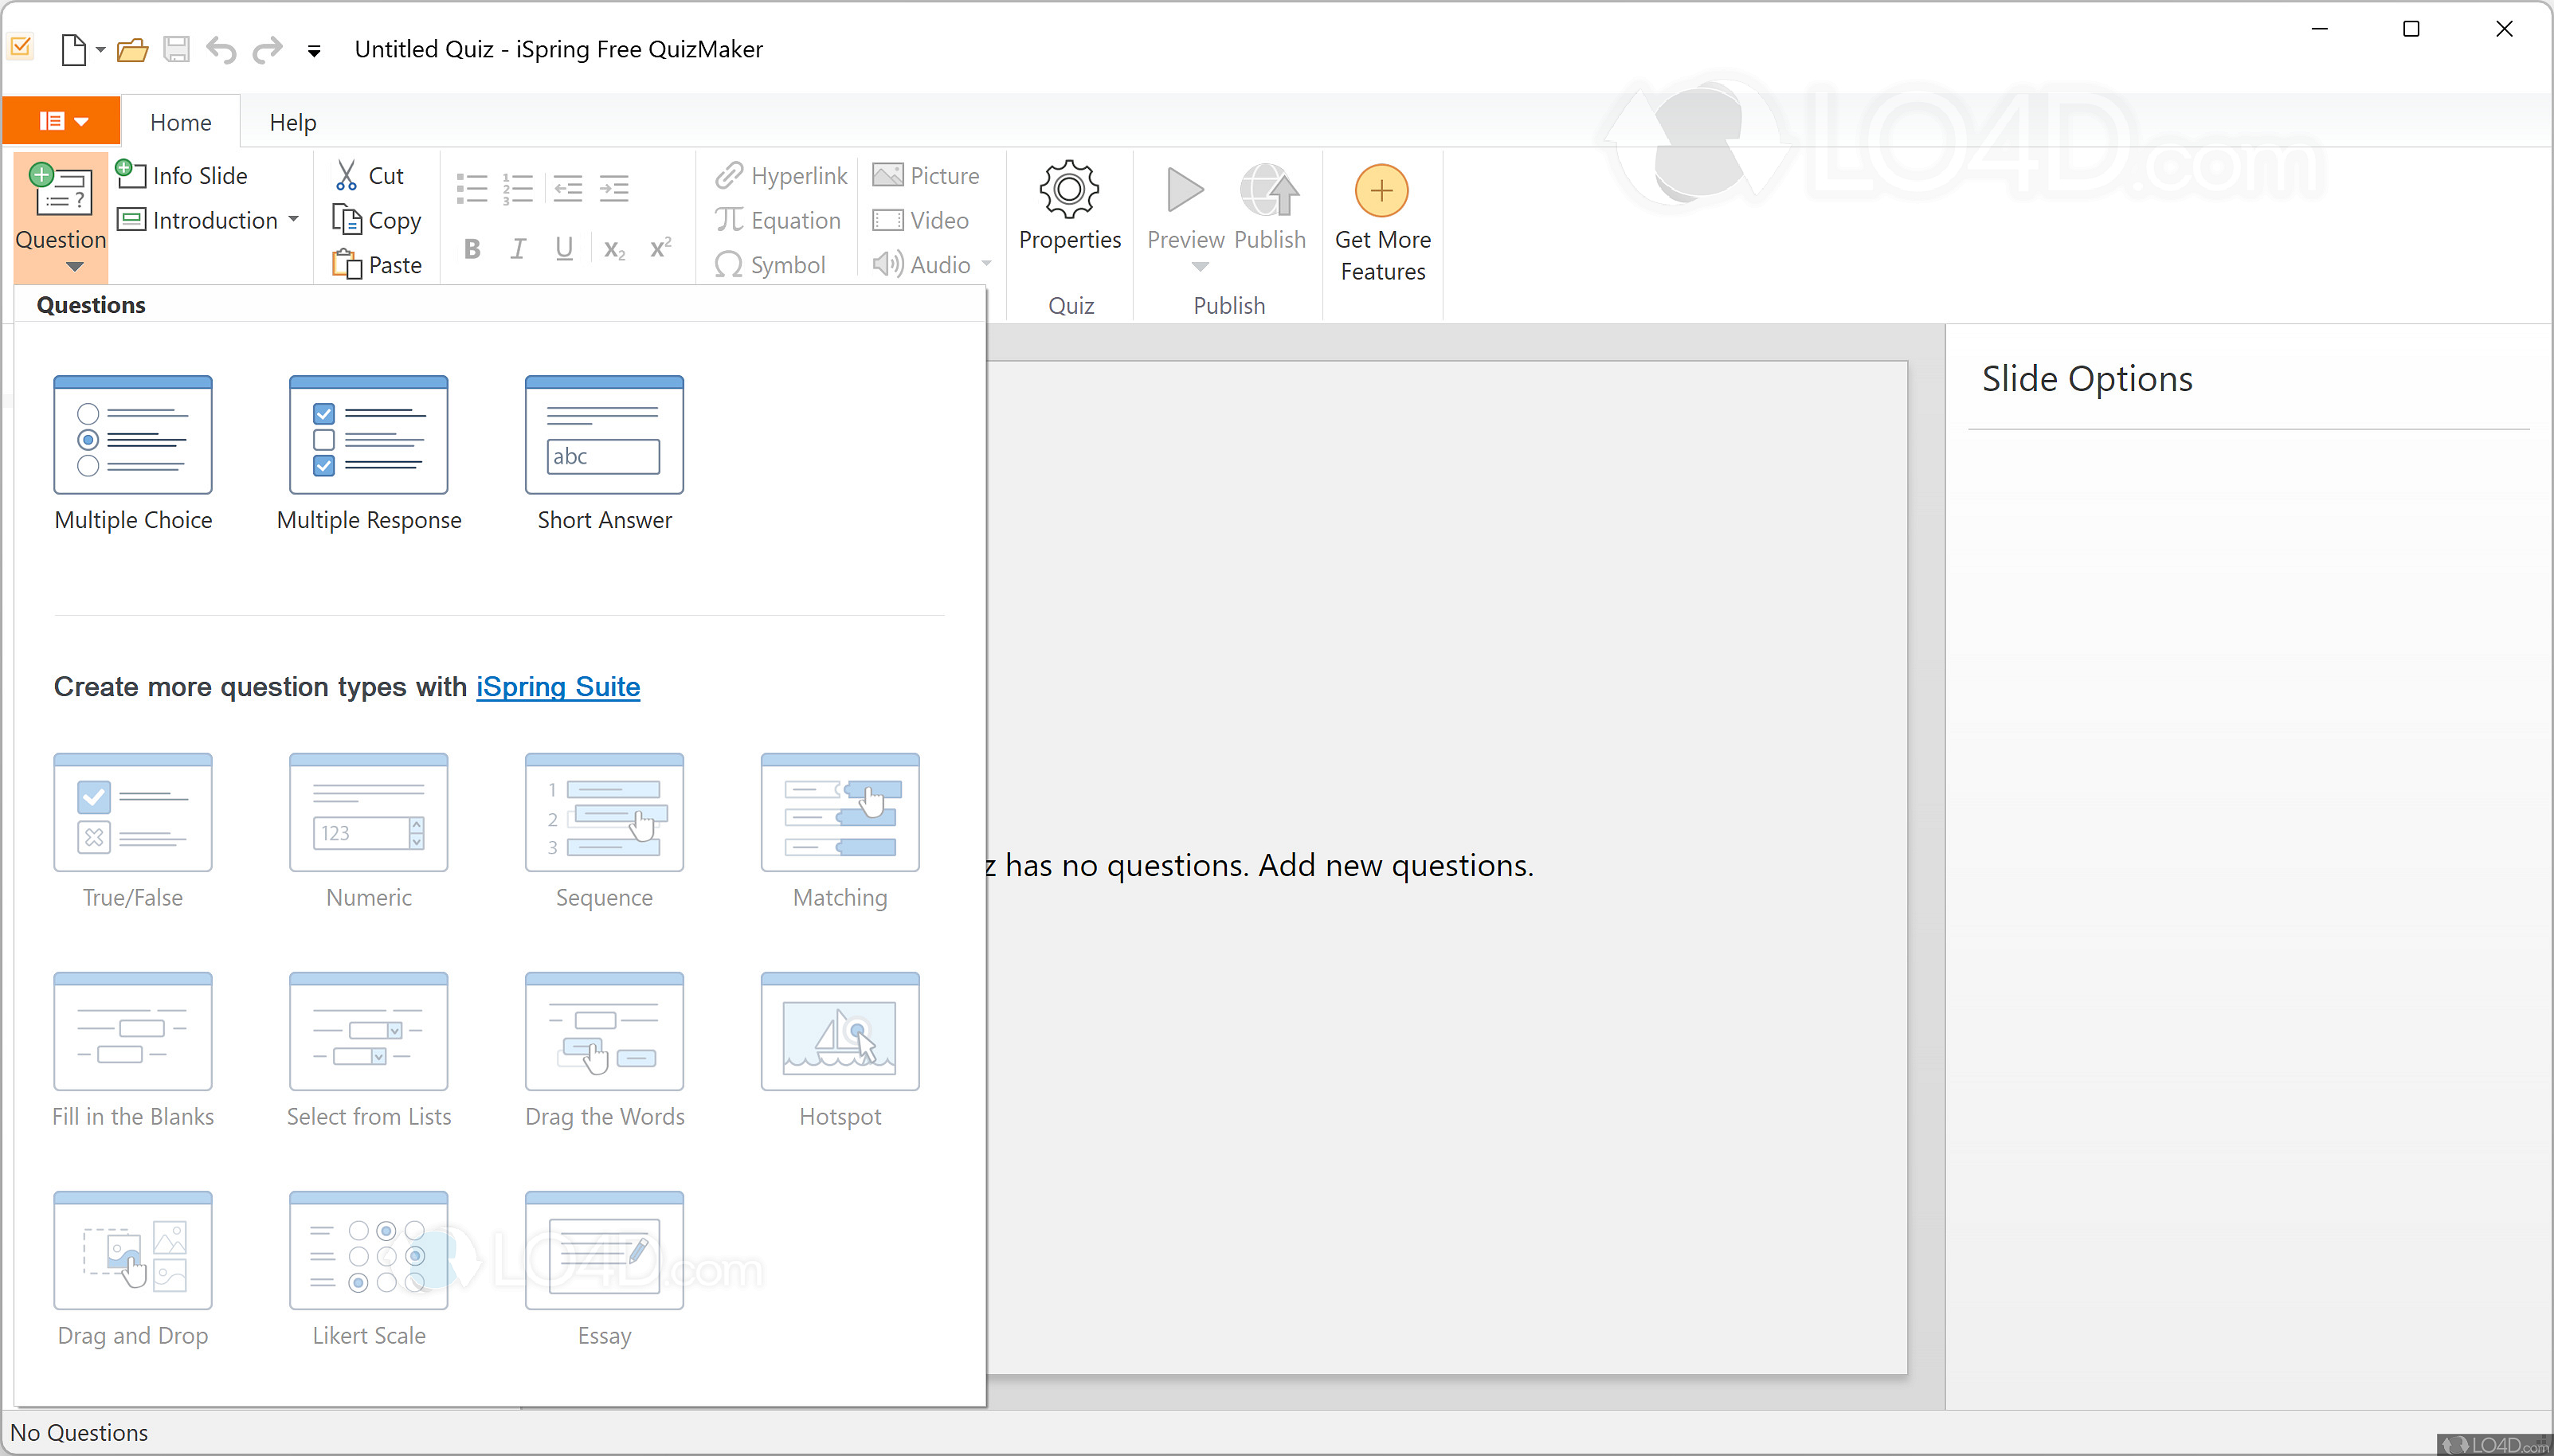Save the quiz from quick access toolbar
This screenshot has width=2554, height=1456.
(x=176, y=49)
